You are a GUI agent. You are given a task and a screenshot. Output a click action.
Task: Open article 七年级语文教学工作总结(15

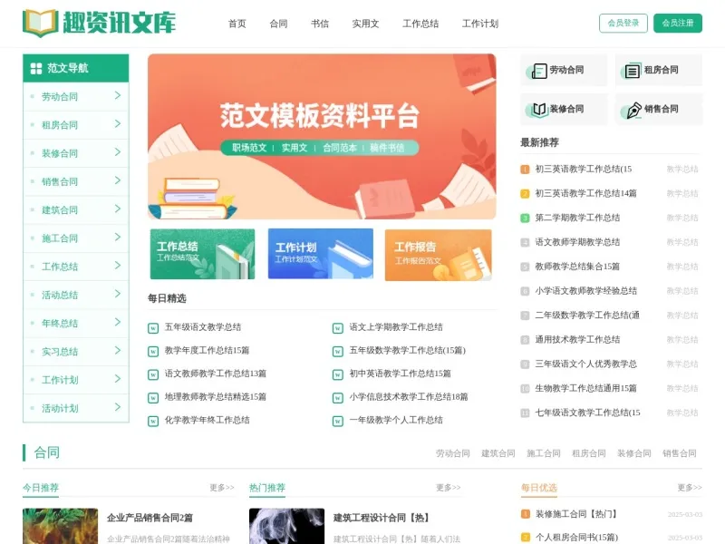587,413
